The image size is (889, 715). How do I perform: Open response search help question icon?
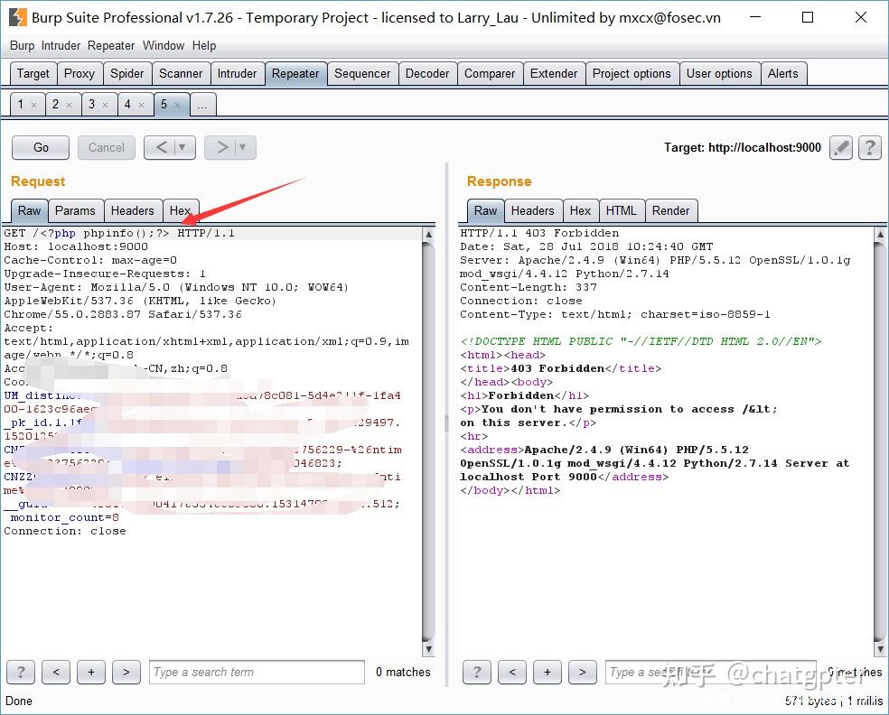(477, 672)
